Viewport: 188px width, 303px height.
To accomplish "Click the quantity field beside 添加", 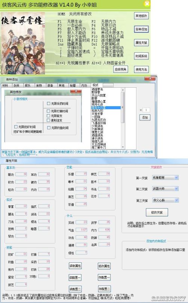I will tap(146, 110).
